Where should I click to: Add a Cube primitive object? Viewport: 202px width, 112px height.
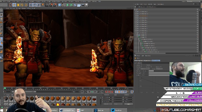tap(60, 5)
